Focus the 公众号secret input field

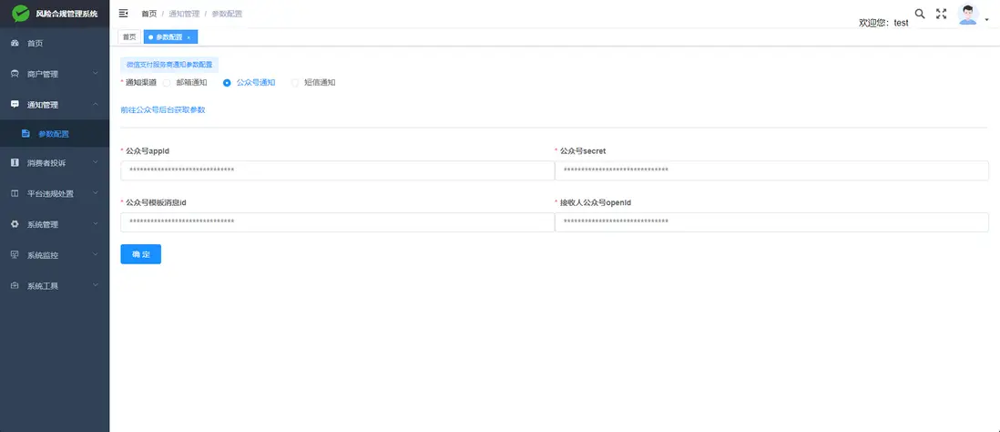pyautogui.click(x=771, y=170)
